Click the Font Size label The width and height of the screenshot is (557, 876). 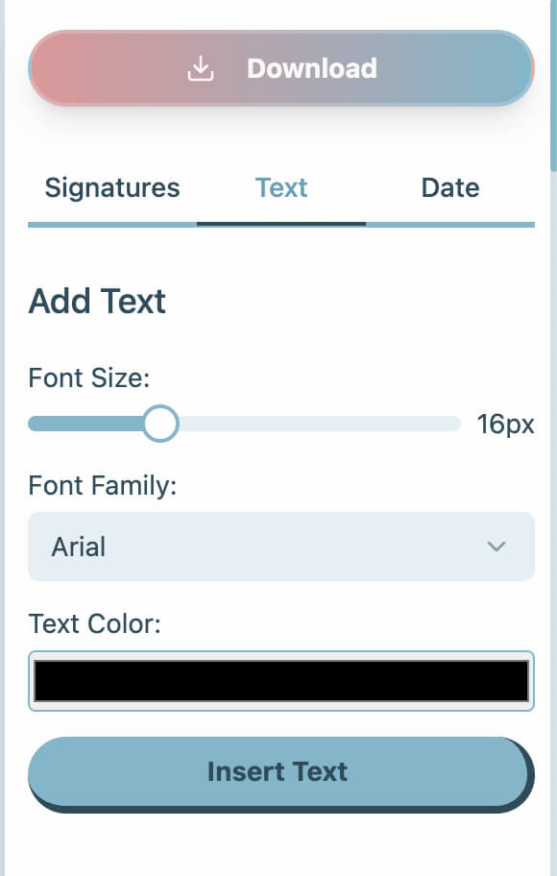pos(89,377)
